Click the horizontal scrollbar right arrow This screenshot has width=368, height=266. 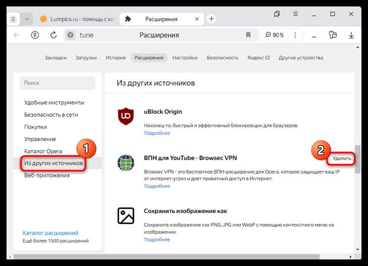click(x=351, y=257)
